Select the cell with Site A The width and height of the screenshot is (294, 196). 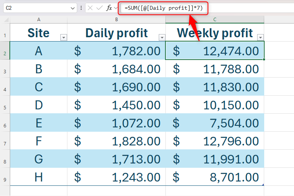pos(39,51)
